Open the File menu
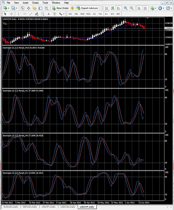 click(8, 3)
